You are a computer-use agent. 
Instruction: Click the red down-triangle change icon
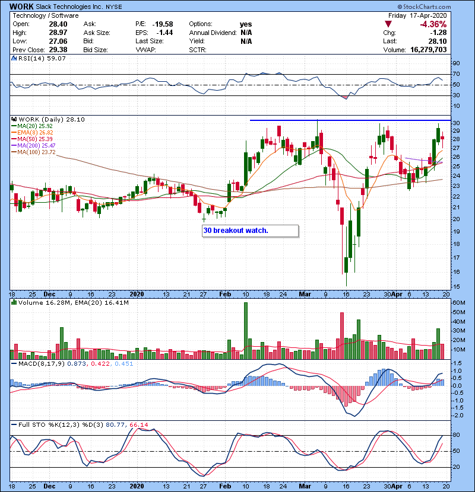[x=388, y=24]
